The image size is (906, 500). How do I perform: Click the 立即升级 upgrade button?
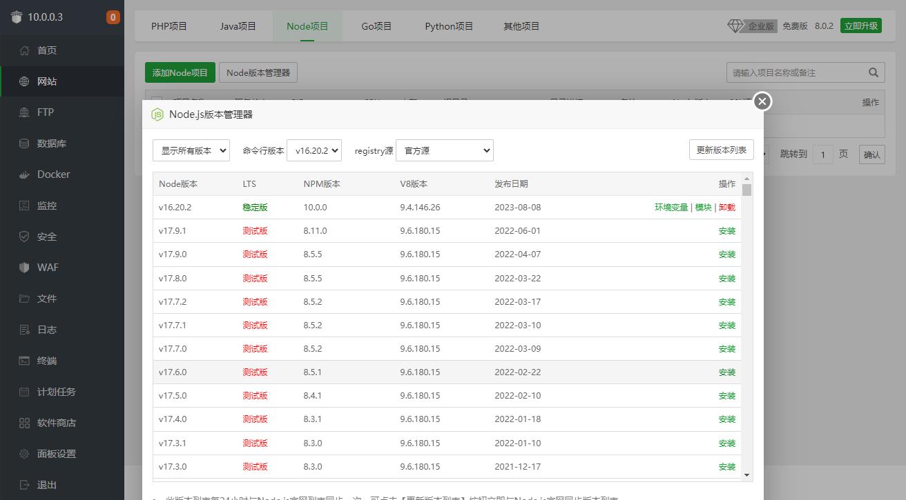tap(861, 26)
